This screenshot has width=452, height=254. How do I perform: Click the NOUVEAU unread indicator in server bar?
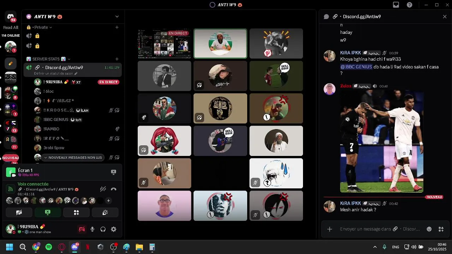click(x=11, y=158)
